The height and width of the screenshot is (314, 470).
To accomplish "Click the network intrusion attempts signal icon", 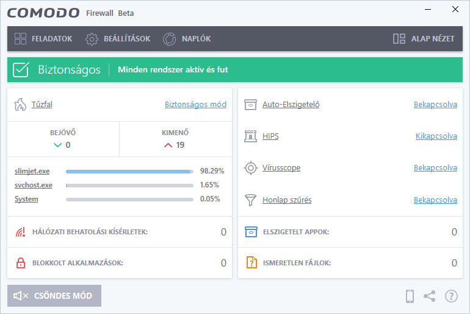I will (20, 232).
